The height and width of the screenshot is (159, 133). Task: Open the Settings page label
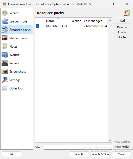(x=15, y=80)
